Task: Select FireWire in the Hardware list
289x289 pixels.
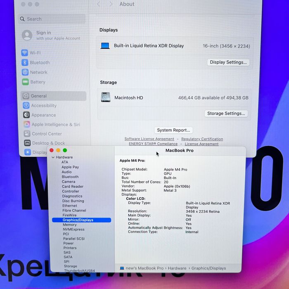Action: [69, 215]
